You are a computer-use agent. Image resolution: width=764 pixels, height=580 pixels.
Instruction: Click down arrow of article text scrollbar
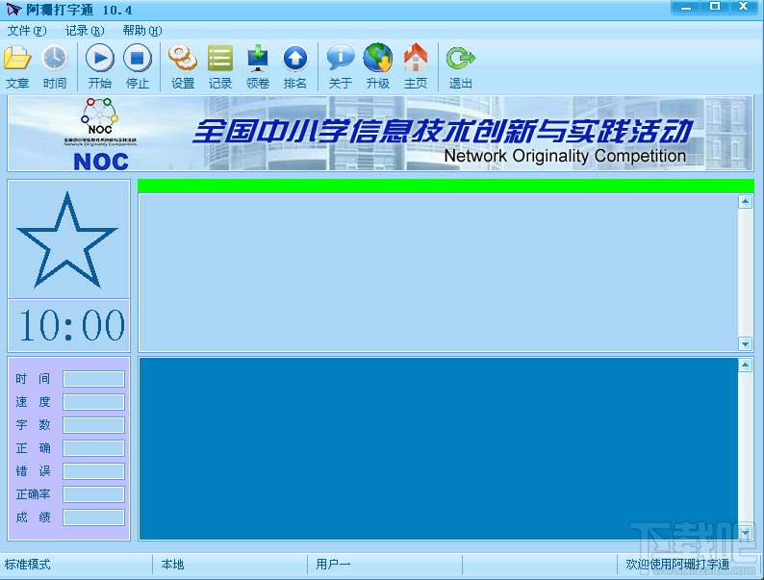745,343
